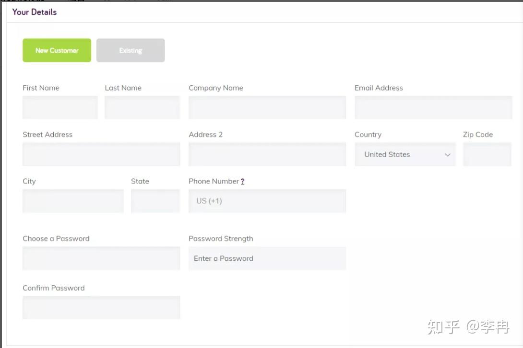Click into the Company Name field
The width and height of the screenshot is (523, 348).
click(x=267, y=107)
